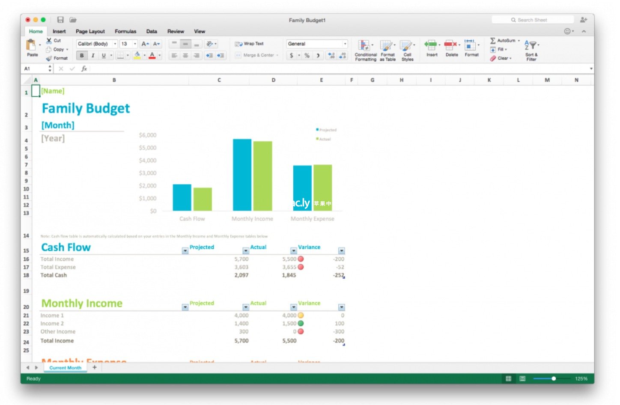Click the Format as Table icon
The image size is (620, 405).
tap(386, 45)
